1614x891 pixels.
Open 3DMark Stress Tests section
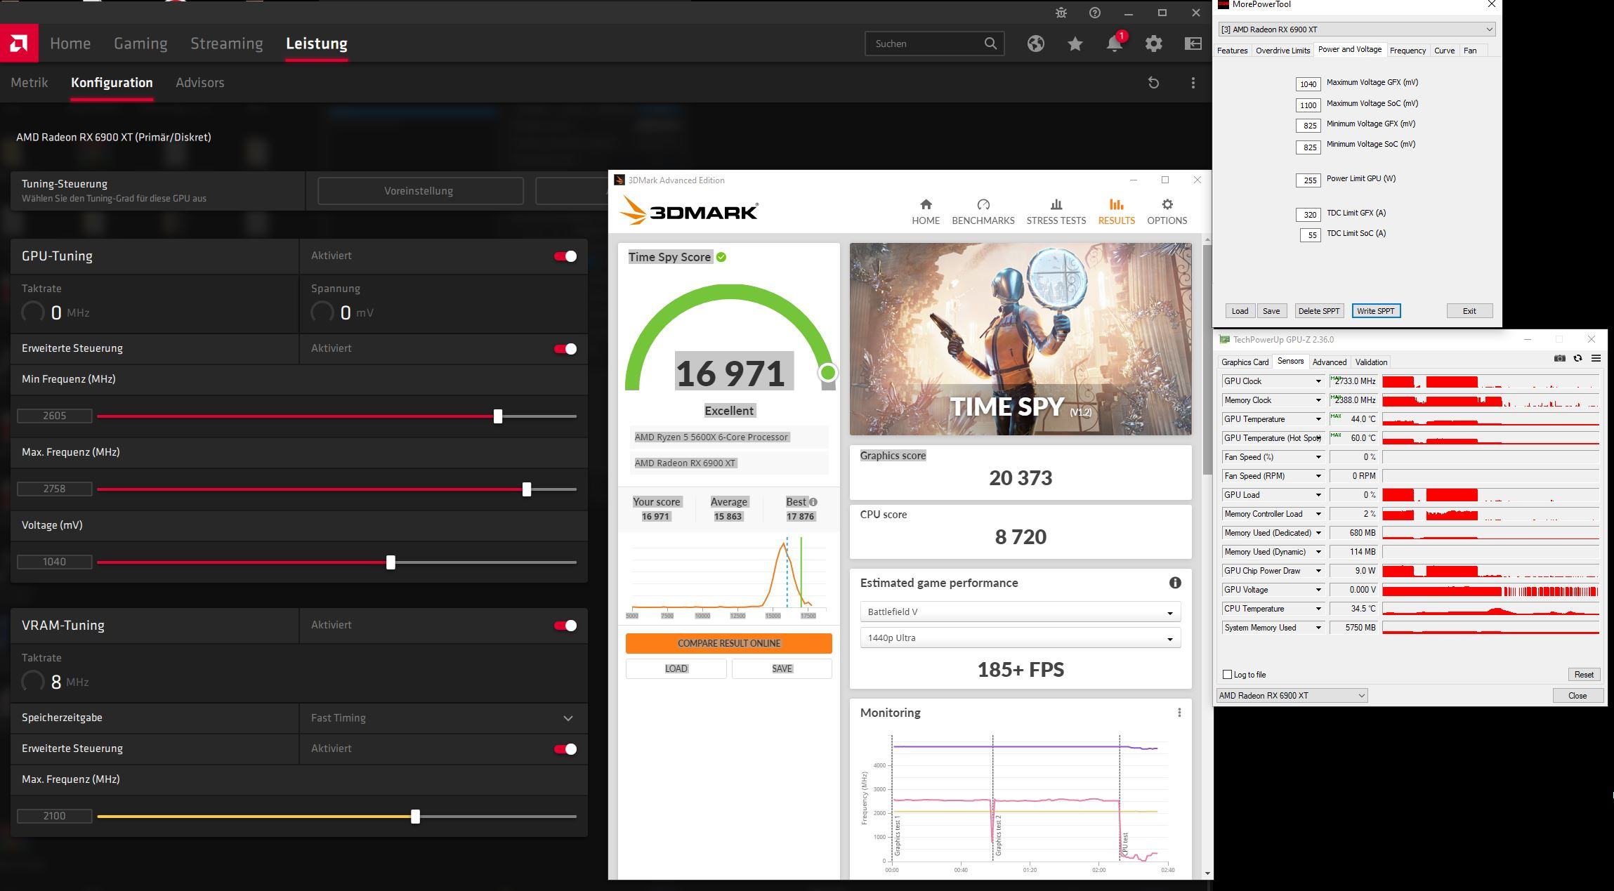pos(1056,211)
